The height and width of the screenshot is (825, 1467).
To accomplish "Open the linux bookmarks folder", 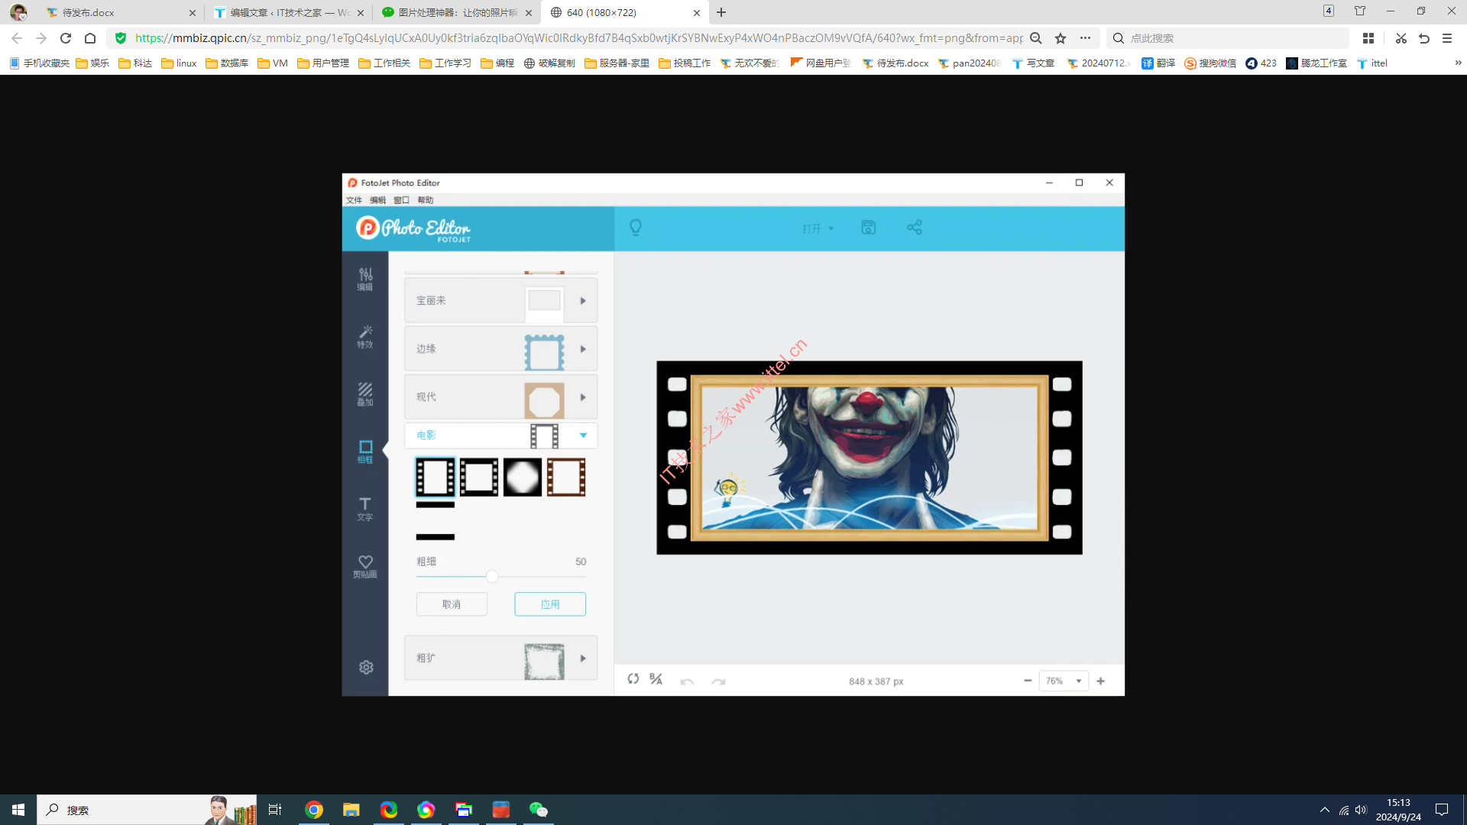I will (x=179, y=63).
